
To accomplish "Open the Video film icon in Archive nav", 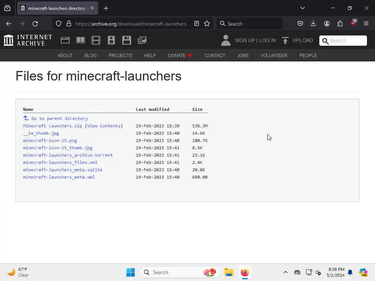I will tap(96, 40).
